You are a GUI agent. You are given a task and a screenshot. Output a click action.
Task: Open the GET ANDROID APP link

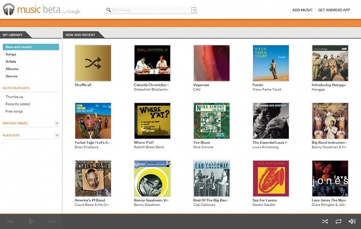click(x=334, y=10)
